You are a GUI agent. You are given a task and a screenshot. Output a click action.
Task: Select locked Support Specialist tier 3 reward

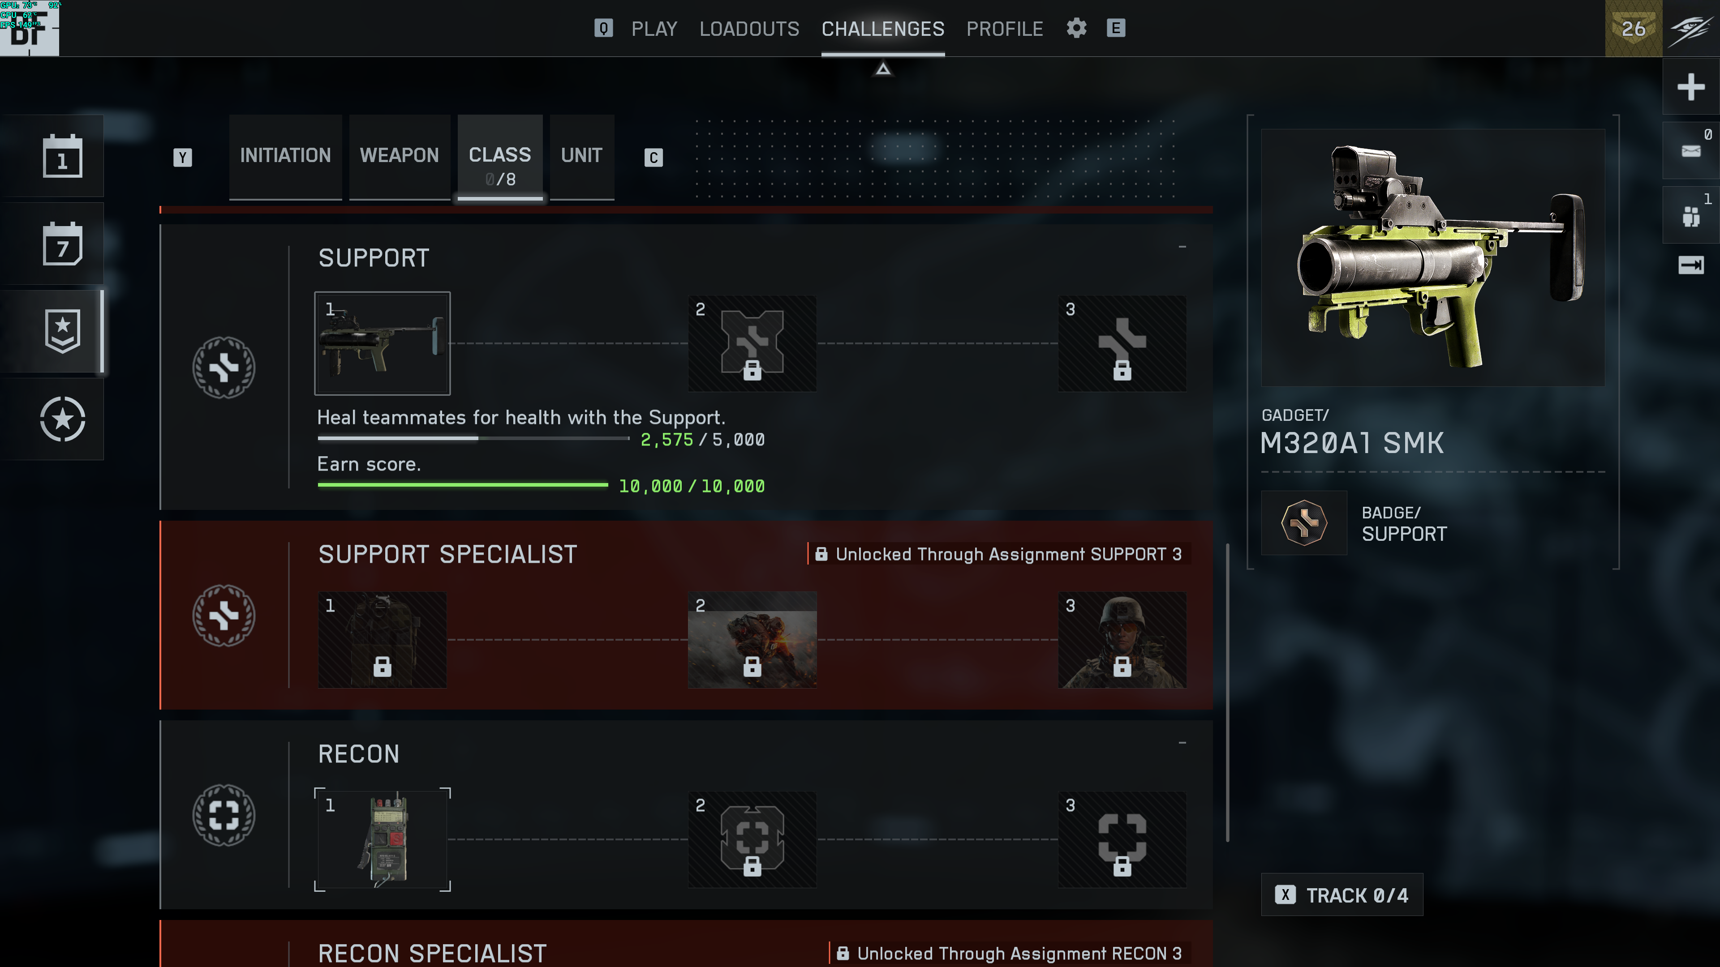[x=1122, y=639]
